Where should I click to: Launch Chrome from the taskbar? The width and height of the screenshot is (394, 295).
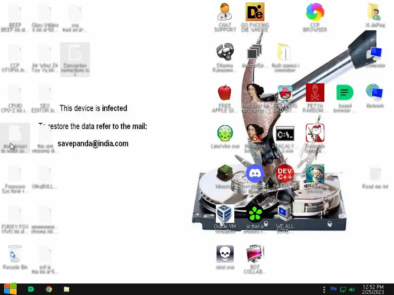click(49, 289)
